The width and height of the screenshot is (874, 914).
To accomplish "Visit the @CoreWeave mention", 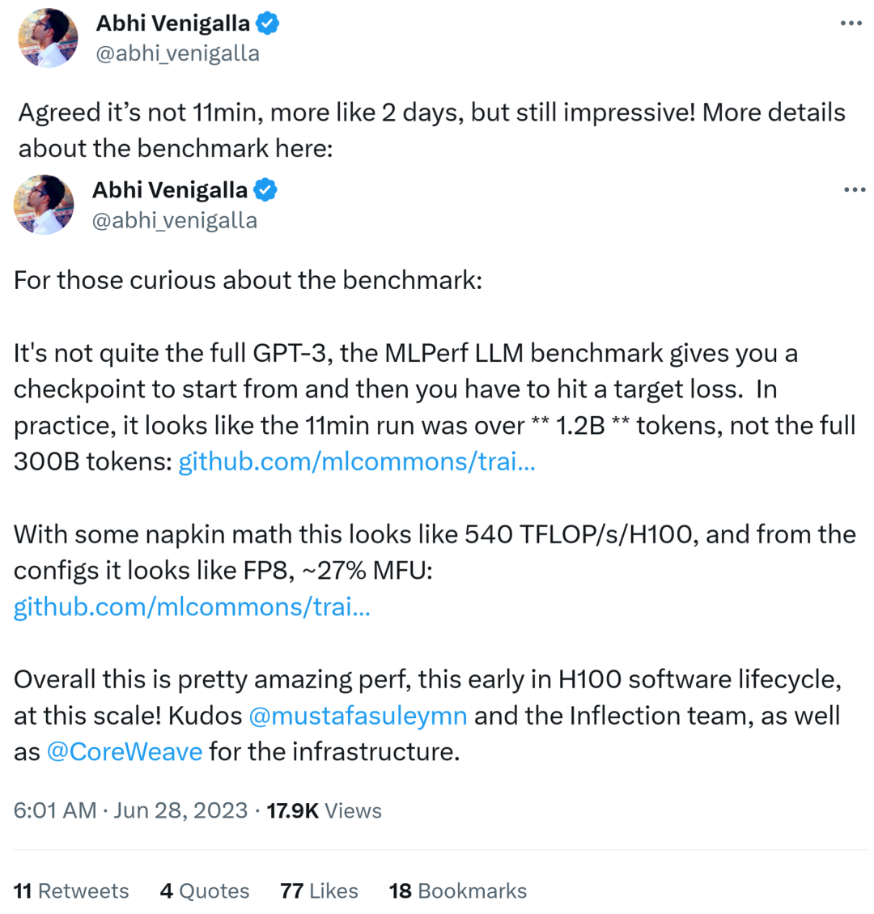I will pos(124,752).
